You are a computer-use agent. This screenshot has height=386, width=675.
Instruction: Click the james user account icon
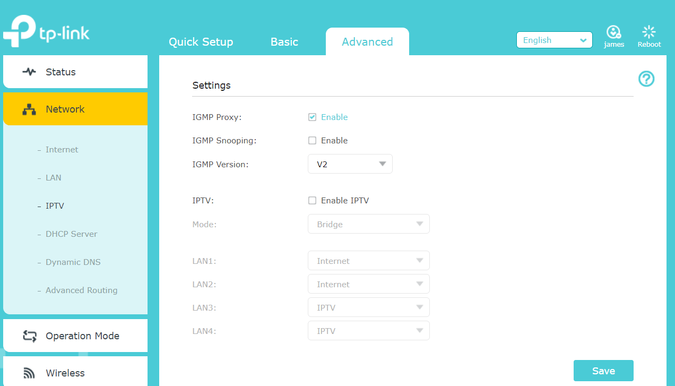pos(613,32)
